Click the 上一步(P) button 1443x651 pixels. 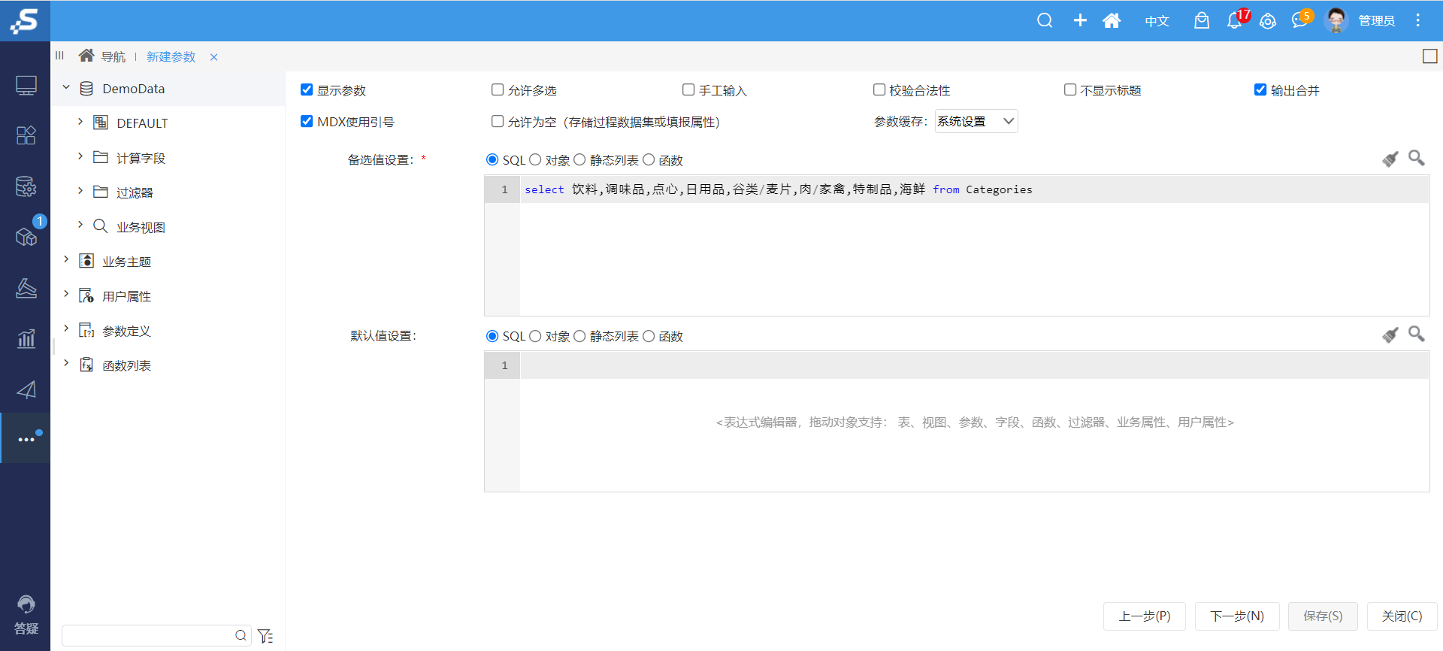tap(1145, 616)
